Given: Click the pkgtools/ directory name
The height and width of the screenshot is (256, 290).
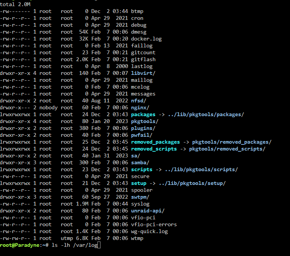Looking at the screenshot, I should point(145,122).
